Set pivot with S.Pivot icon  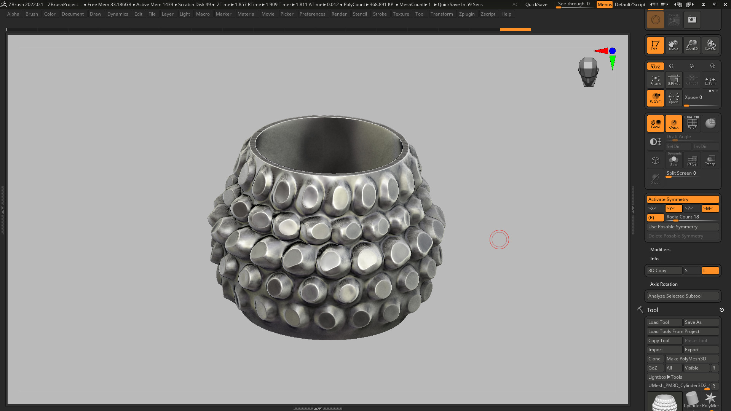pos(674,80)
